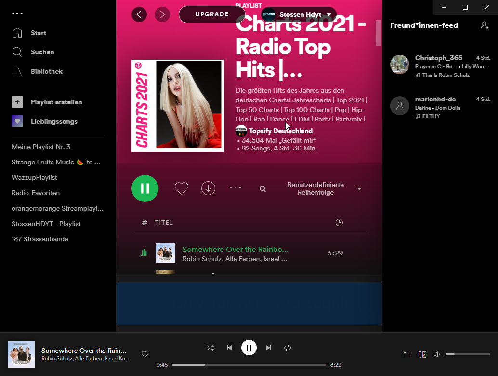Toggle repeat mode
Image resolution: width=498 pixels, height=376 pixels.
tap(288, 348)
